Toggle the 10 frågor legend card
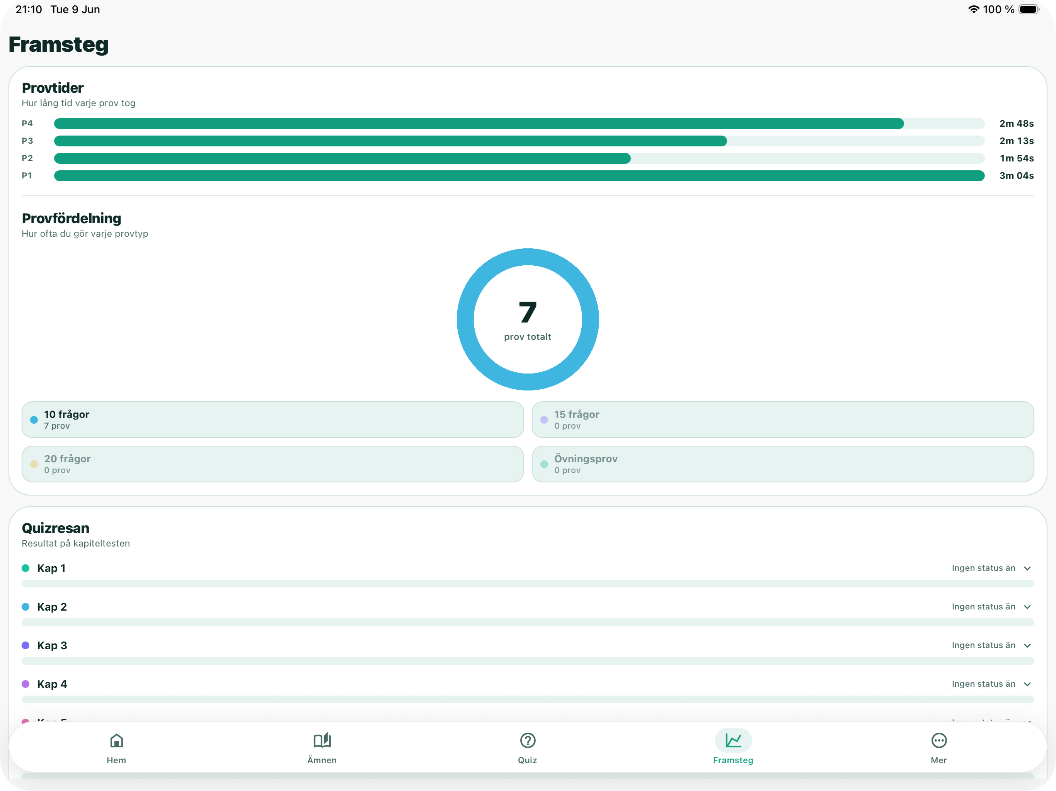The image size is (1056, 791). pos(273,419)
